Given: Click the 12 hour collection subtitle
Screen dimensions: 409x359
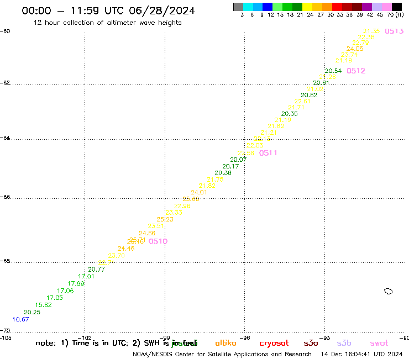Looking at the screenshot, I should coord(107,23).
